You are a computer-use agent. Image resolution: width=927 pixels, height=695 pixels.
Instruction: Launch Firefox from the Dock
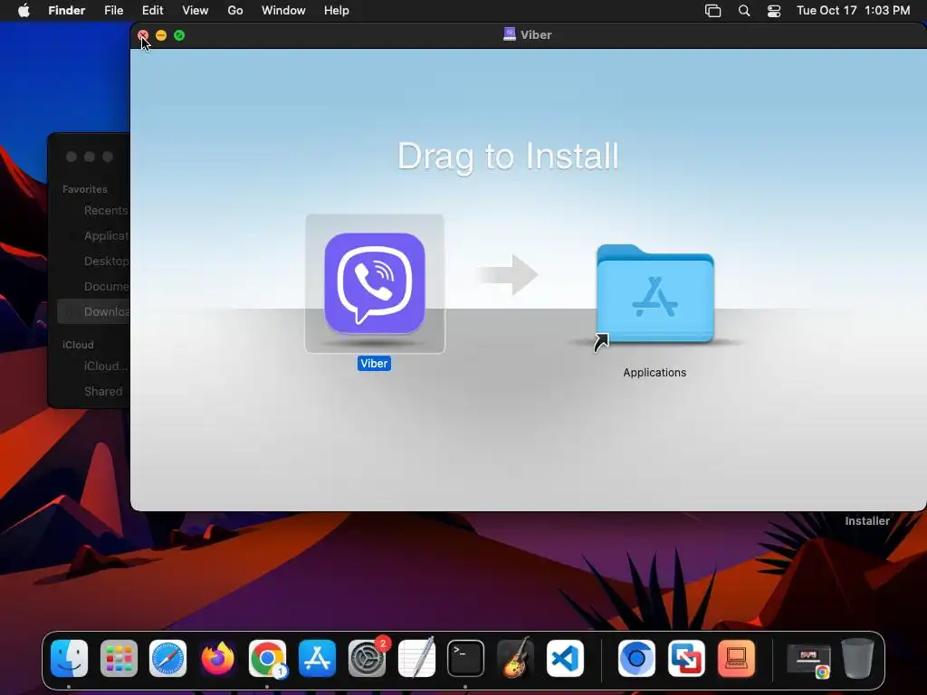coord(217,658)
